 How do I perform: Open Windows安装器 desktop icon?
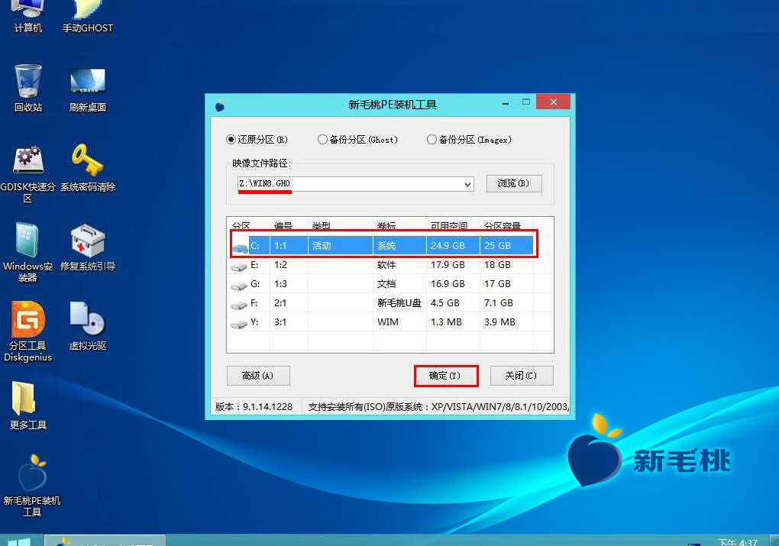click(x=27, y=253)
